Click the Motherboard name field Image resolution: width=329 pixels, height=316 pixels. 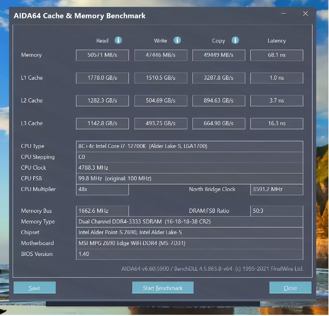pyautogui.click(x=189, y=243)
